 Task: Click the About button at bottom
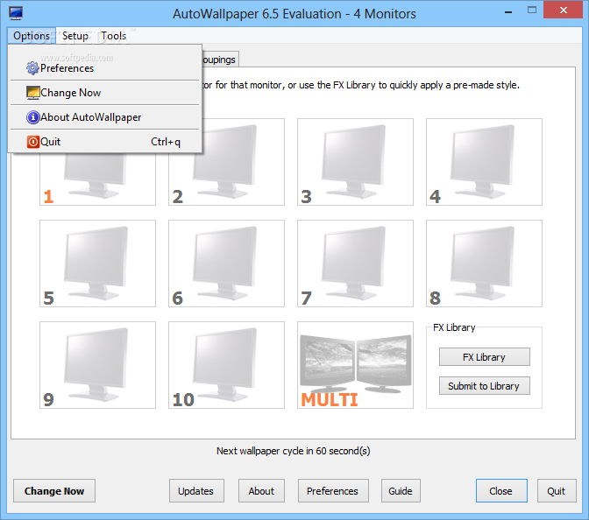point(261,491)
